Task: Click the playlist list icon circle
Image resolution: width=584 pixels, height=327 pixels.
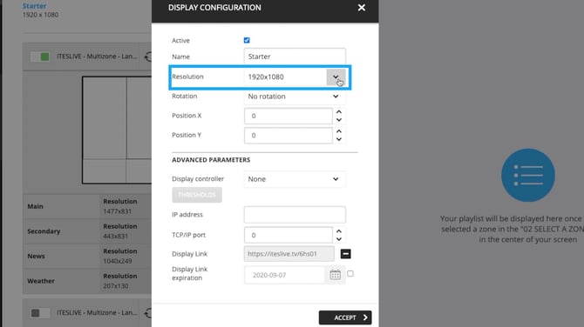Action: point(527,176)
